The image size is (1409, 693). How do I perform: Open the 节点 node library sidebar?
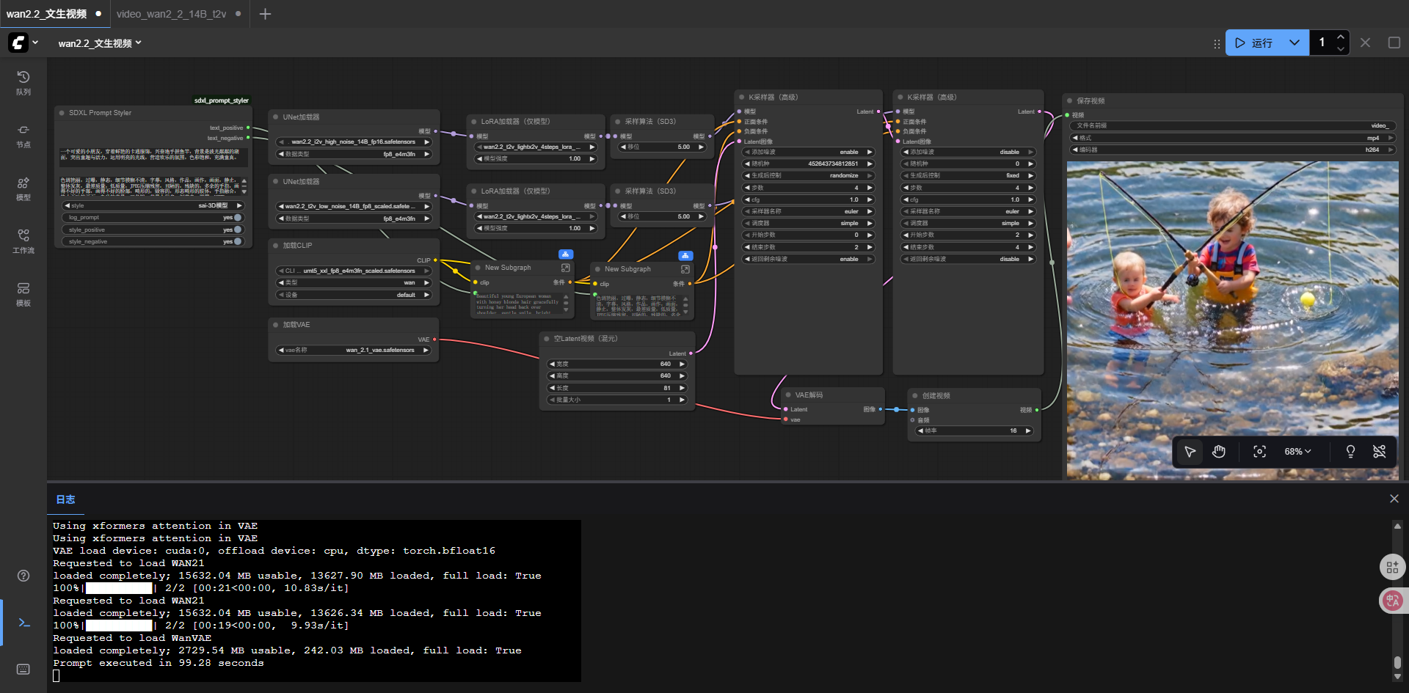(23, 136)
